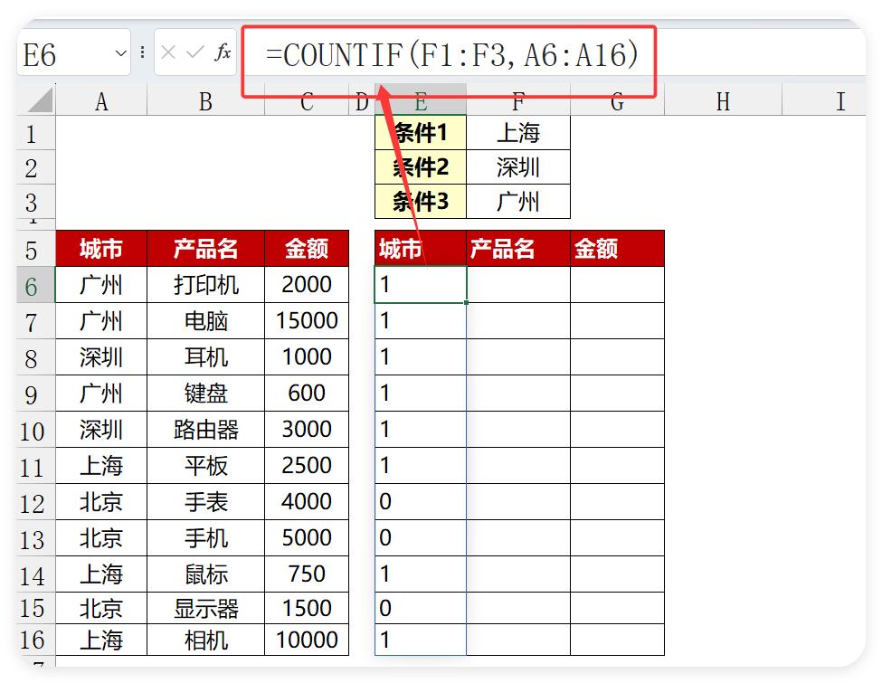
Task: Select the amount cell 750
Action: [x=307, y=574]
